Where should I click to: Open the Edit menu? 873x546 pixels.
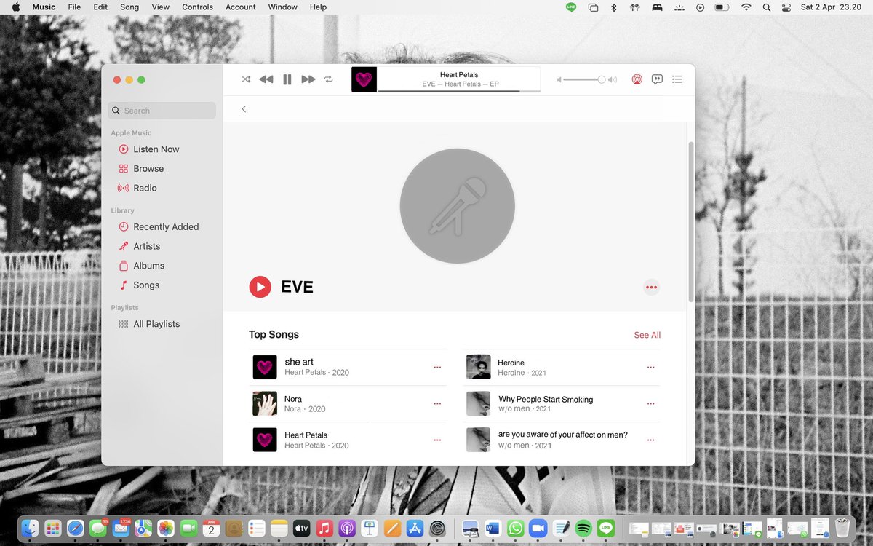(100, 7)
